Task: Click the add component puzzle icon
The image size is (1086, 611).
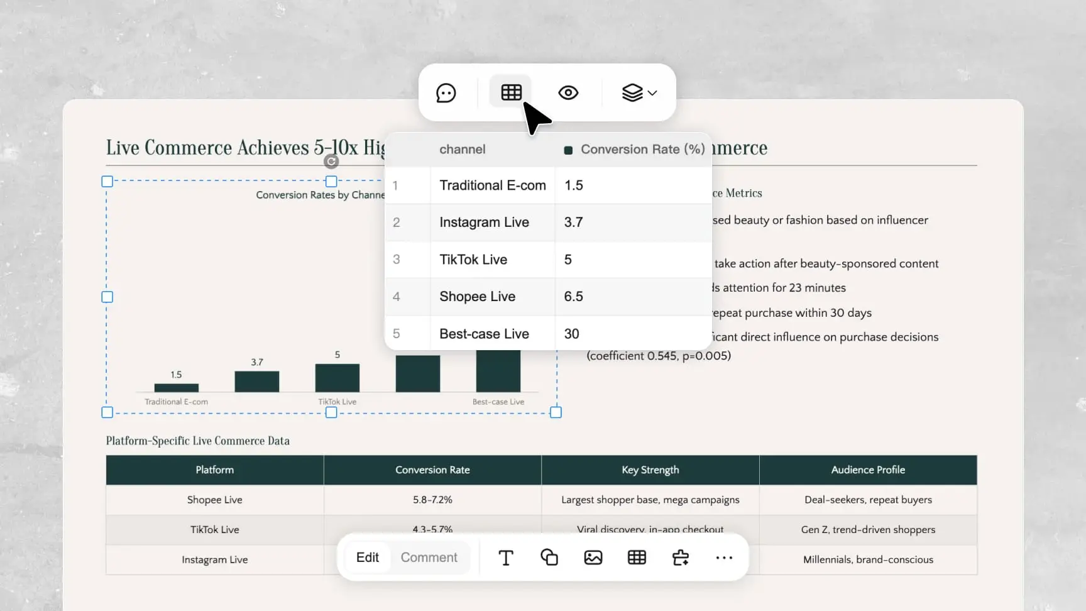Action: (681, 558)
